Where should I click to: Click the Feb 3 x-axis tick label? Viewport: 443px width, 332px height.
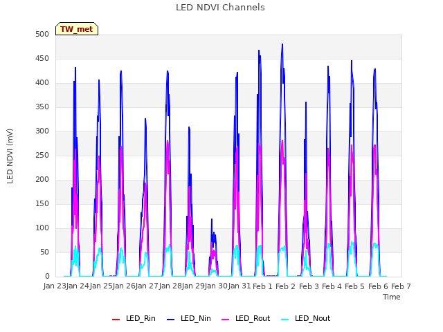(309, 286)
